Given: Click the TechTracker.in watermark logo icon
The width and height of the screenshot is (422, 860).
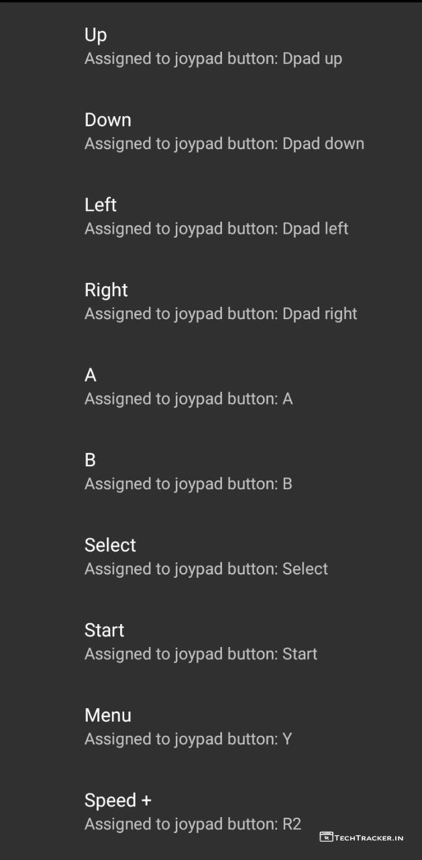Looking at the screenshot, I should [326, 837].
